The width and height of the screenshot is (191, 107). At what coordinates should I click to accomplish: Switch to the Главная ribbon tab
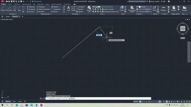click(x=3, y=4)
